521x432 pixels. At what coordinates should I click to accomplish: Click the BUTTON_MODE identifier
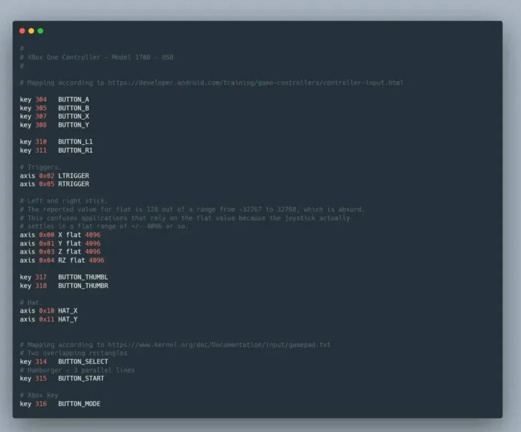tap(79, 404)
